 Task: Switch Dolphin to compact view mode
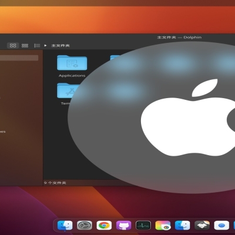pyautogui.click(x=25, y=45)
